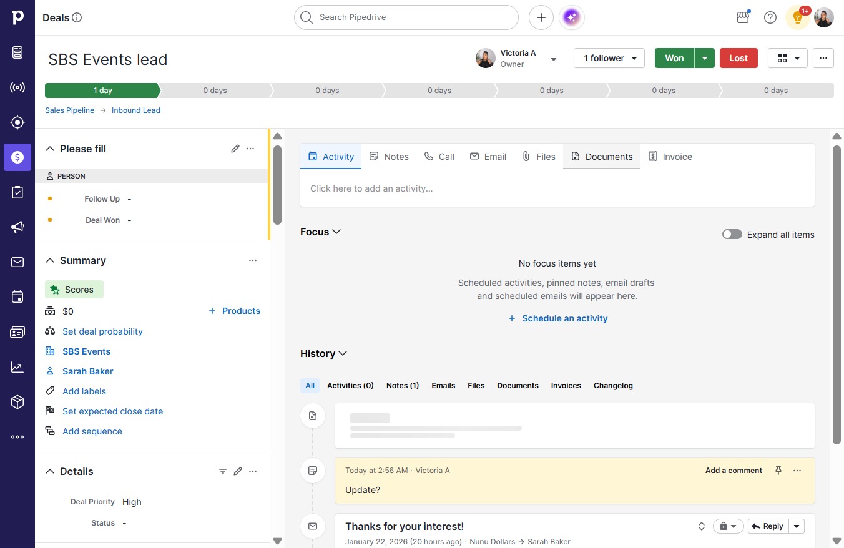Open the Pipedrive home logo
This screenshot has width=844, height=548.
[17, 17]
